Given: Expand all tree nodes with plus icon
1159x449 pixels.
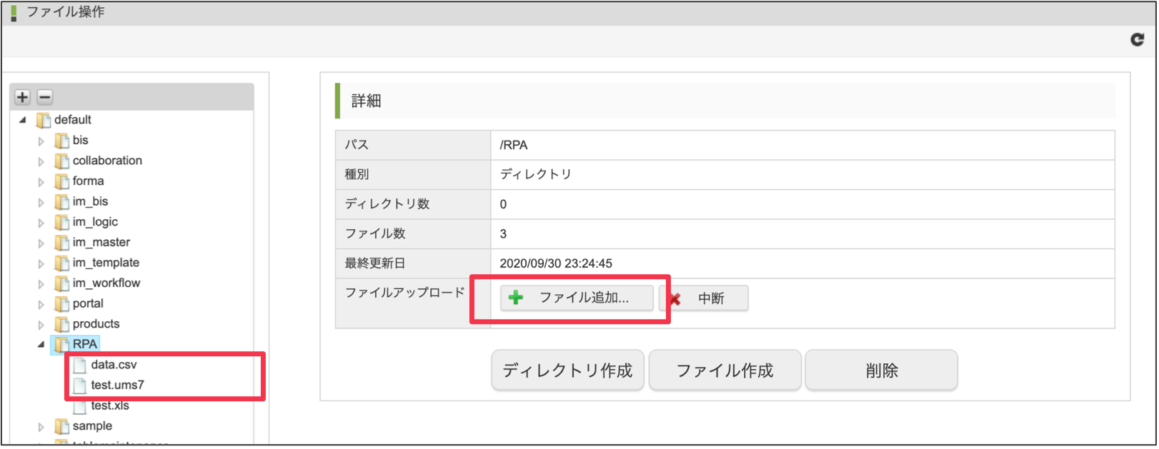Looking at the screenshot, I should click(23, 97).
